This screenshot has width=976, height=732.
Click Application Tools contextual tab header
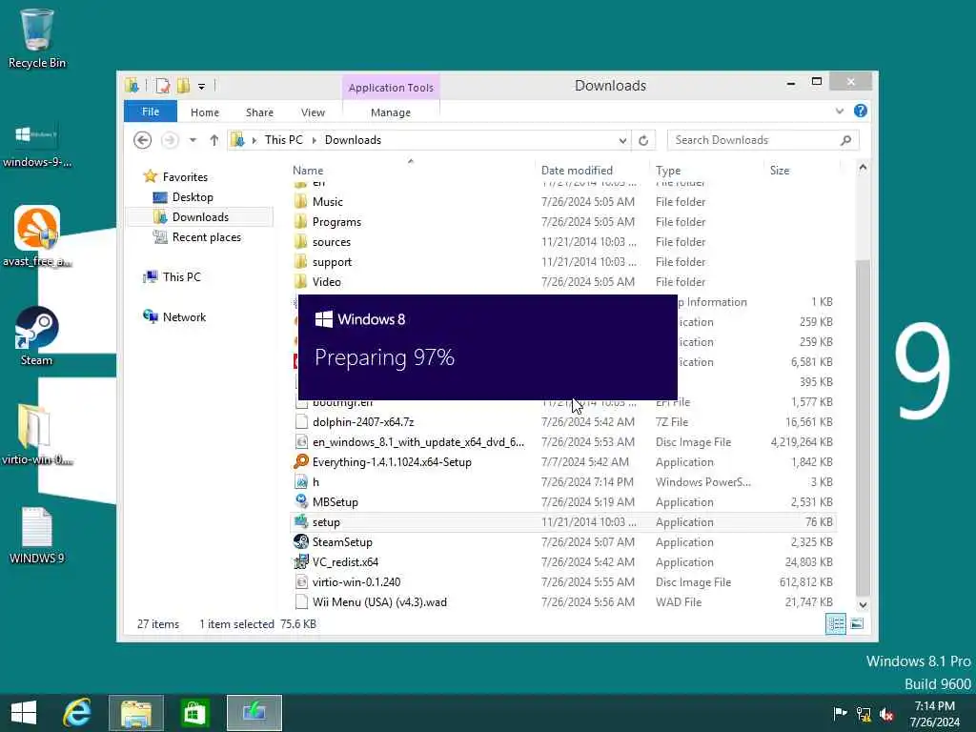click(x=391, y=88)
